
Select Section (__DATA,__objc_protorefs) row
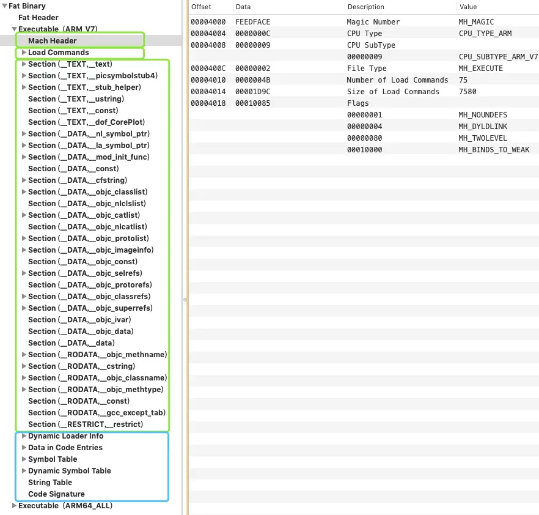[90, 285]
